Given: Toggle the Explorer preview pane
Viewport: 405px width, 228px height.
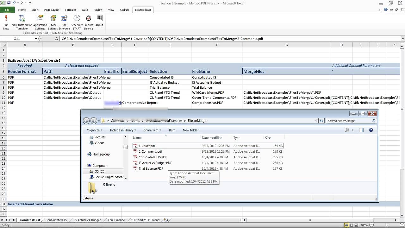Looking at the screenshot, I should 361,130.
